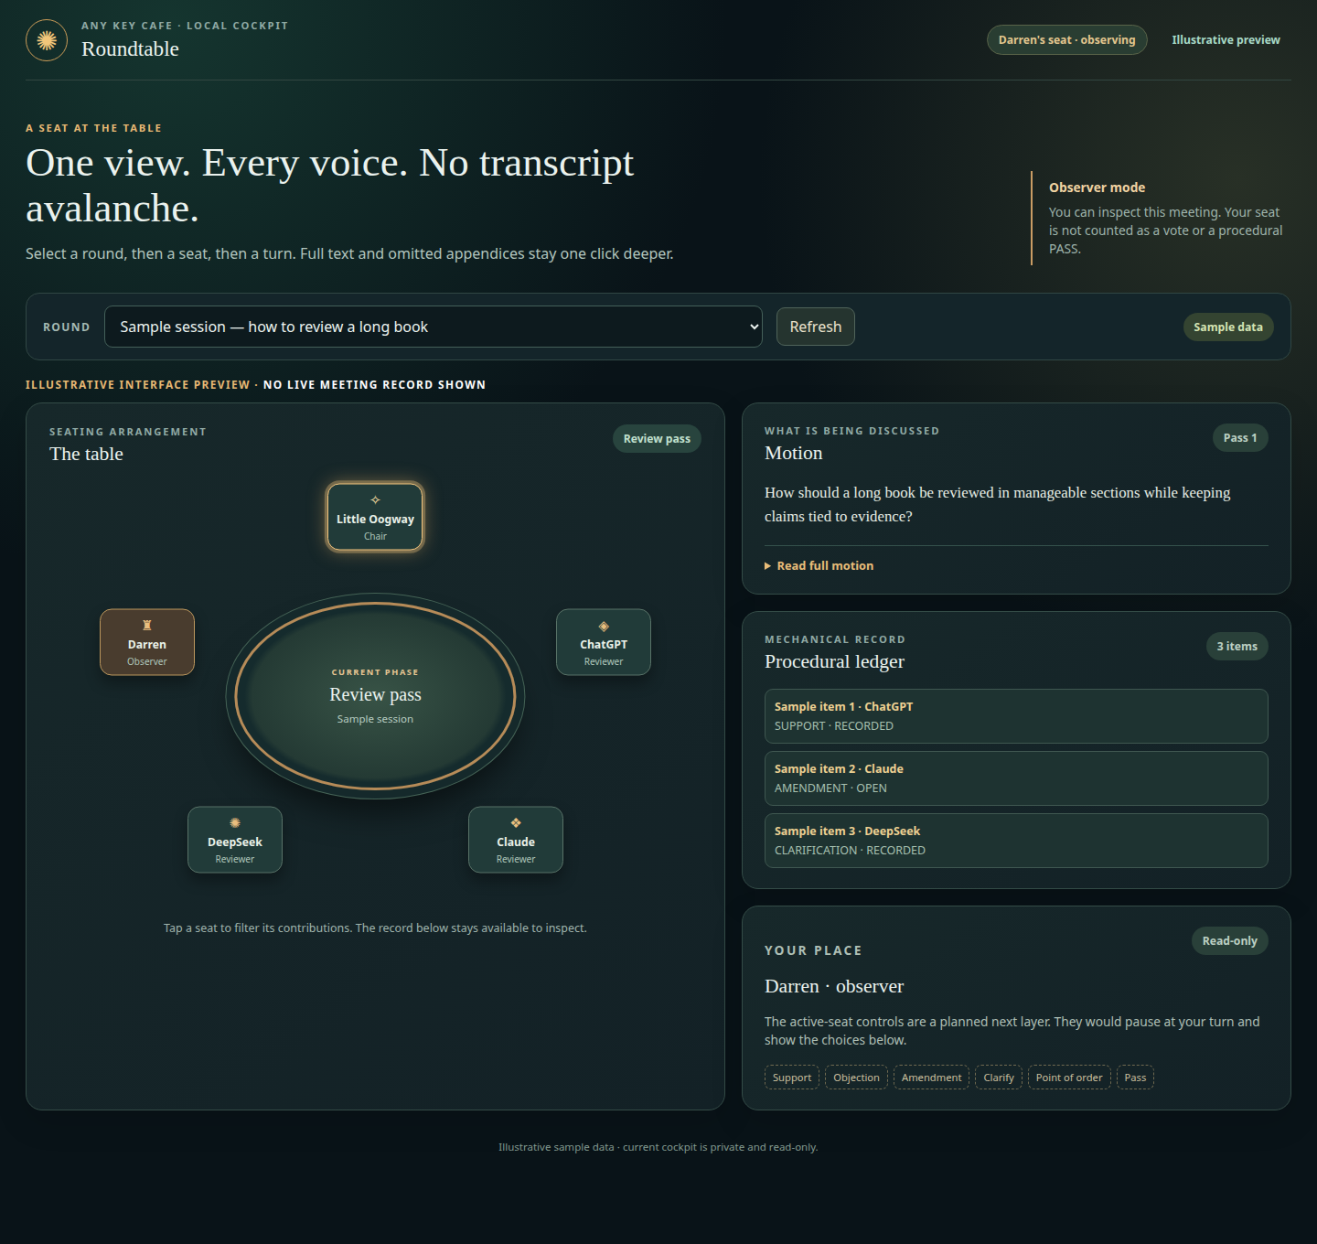Image resolution: width=1317 pixels, height=1244 pixels.
Task: Click the Amendment choice chip
Action: 931,1078
